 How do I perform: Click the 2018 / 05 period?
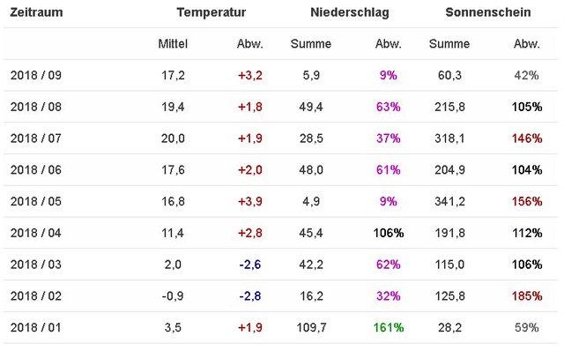[x=35, y=201]
